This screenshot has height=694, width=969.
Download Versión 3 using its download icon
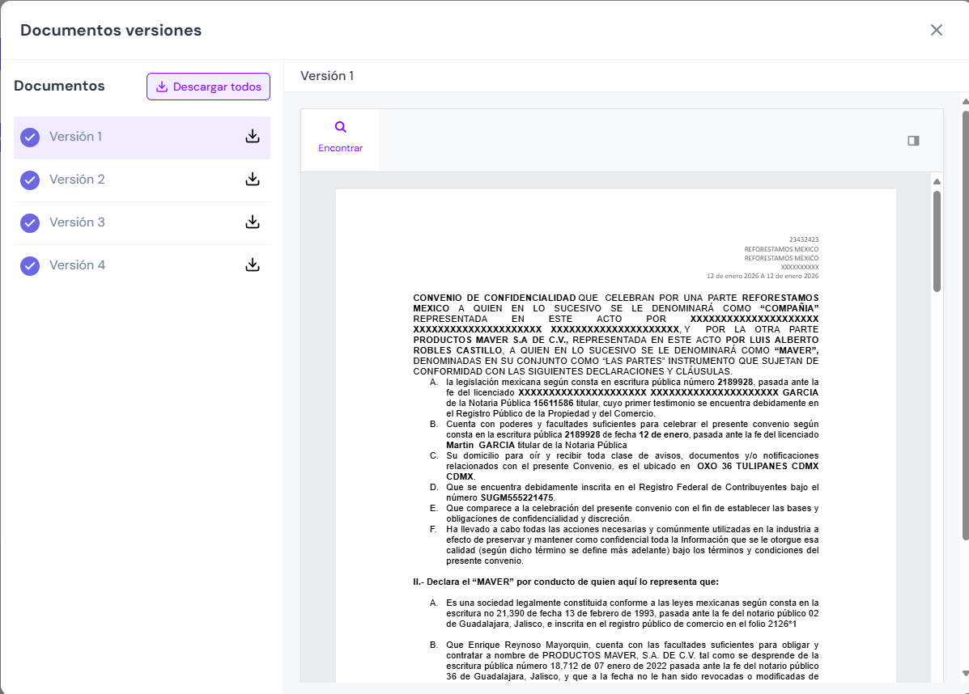pyautogui.click(x=253, y=222)
